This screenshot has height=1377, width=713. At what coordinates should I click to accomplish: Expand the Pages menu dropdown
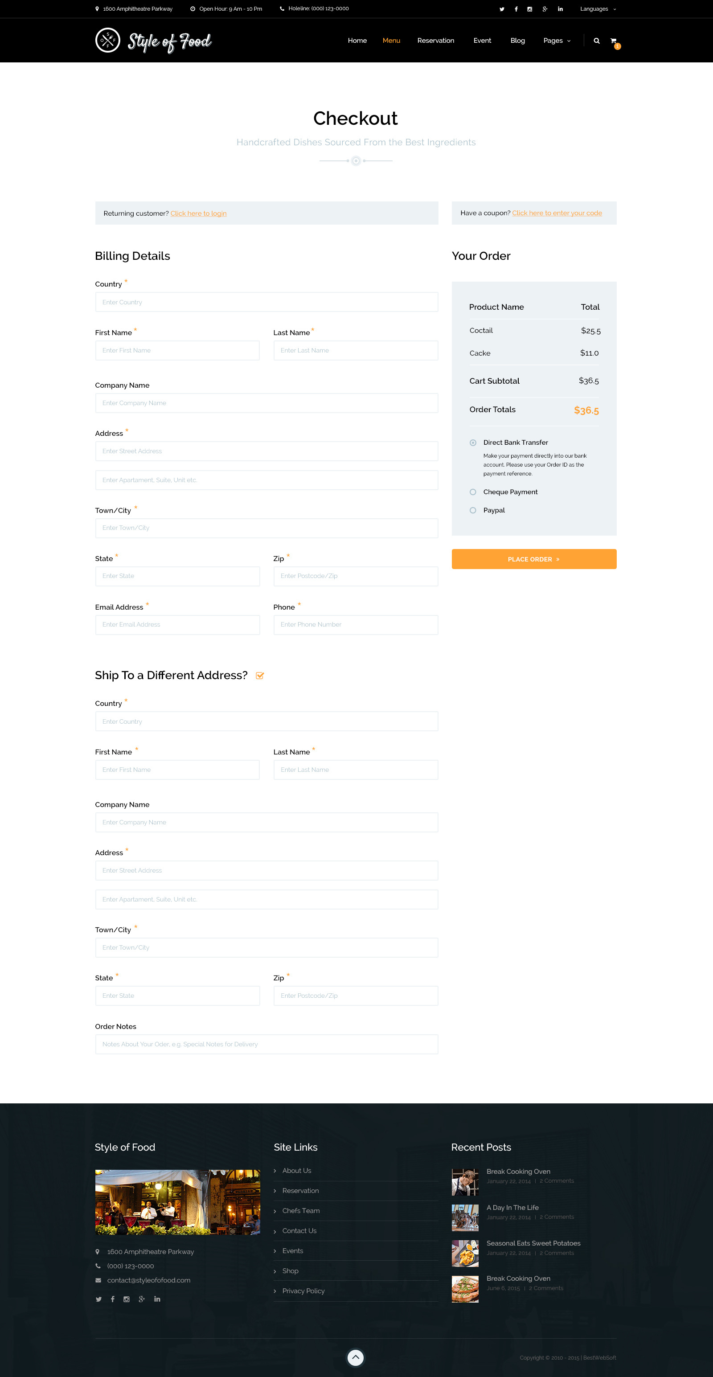tap(557, 41)
